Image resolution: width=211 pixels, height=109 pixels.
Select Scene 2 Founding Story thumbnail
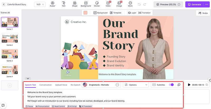click(10, 38)
